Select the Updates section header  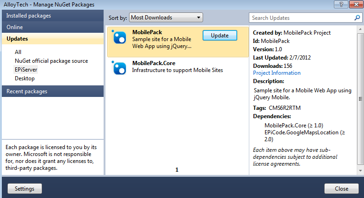pos(52,39)
